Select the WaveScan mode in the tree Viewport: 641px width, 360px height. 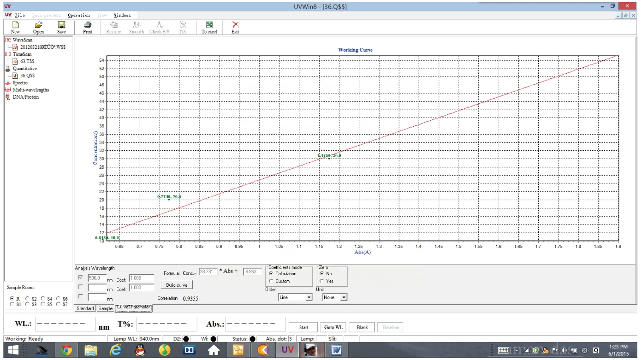coord(22,40)
